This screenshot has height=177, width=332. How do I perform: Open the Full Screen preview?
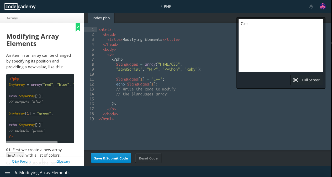point(307,80)
